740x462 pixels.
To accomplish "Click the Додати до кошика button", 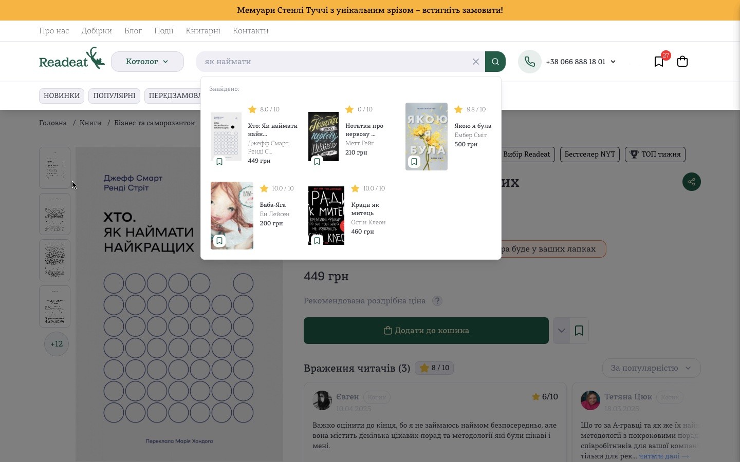I will [x=426, y=331].
